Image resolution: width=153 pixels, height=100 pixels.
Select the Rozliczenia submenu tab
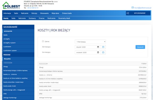coord(52,18)
